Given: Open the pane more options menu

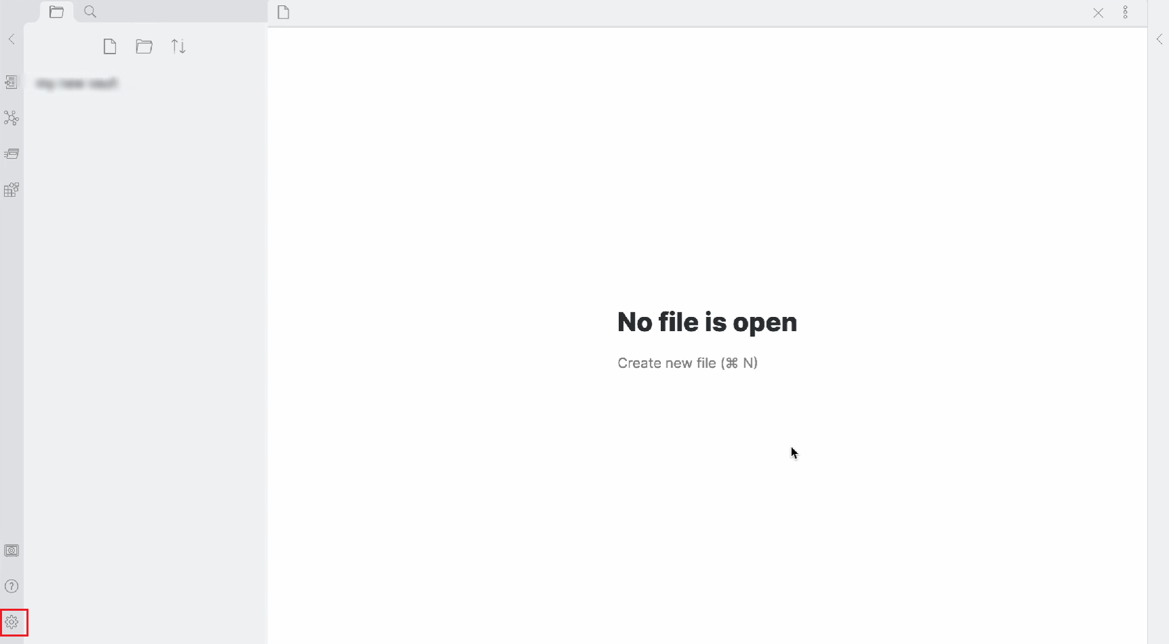Looking at the screenshot, I should pyautogui.click(x=1126, y=12).
